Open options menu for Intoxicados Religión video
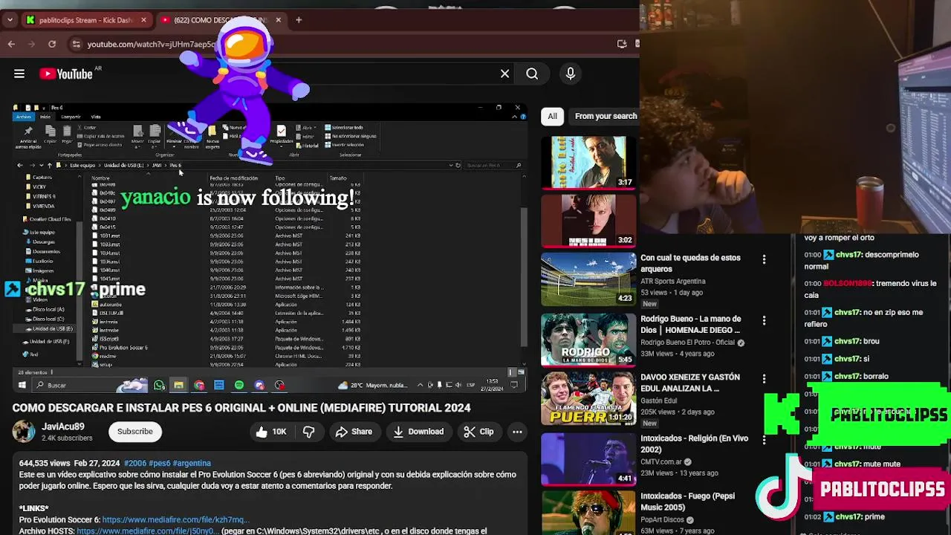Viewport: 951px width, 535px height. coord(764,440)
